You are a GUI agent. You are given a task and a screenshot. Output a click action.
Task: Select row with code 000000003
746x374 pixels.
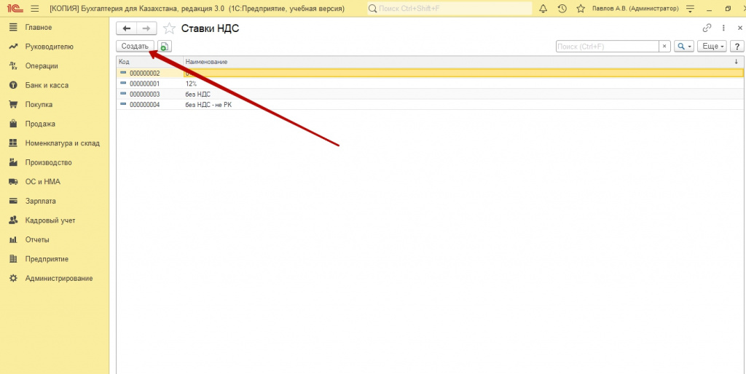(x=145, y=94)
